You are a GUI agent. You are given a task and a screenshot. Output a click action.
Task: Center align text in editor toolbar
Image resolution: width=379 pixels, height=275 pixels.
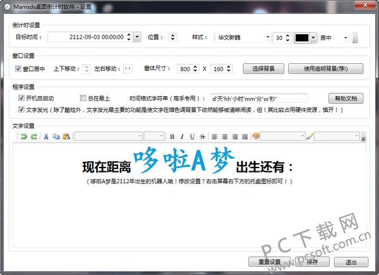[x=224, y=137]
